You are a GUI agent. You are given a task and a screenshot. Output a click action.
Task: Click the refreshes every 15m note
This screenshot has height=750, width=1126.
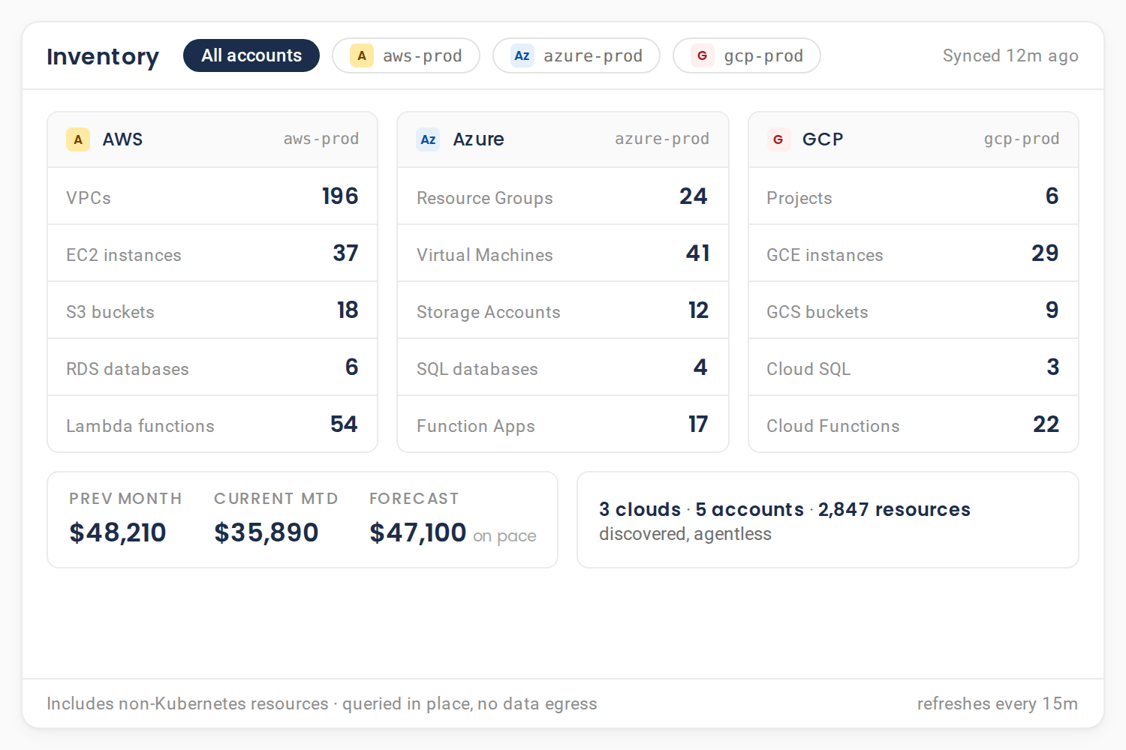coord(998,703)
